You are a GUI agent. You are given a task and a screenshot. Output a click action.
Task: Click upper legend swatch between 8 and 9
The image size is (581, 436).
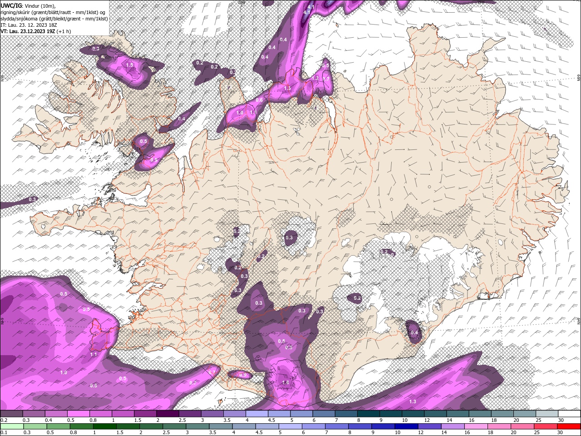369,414
